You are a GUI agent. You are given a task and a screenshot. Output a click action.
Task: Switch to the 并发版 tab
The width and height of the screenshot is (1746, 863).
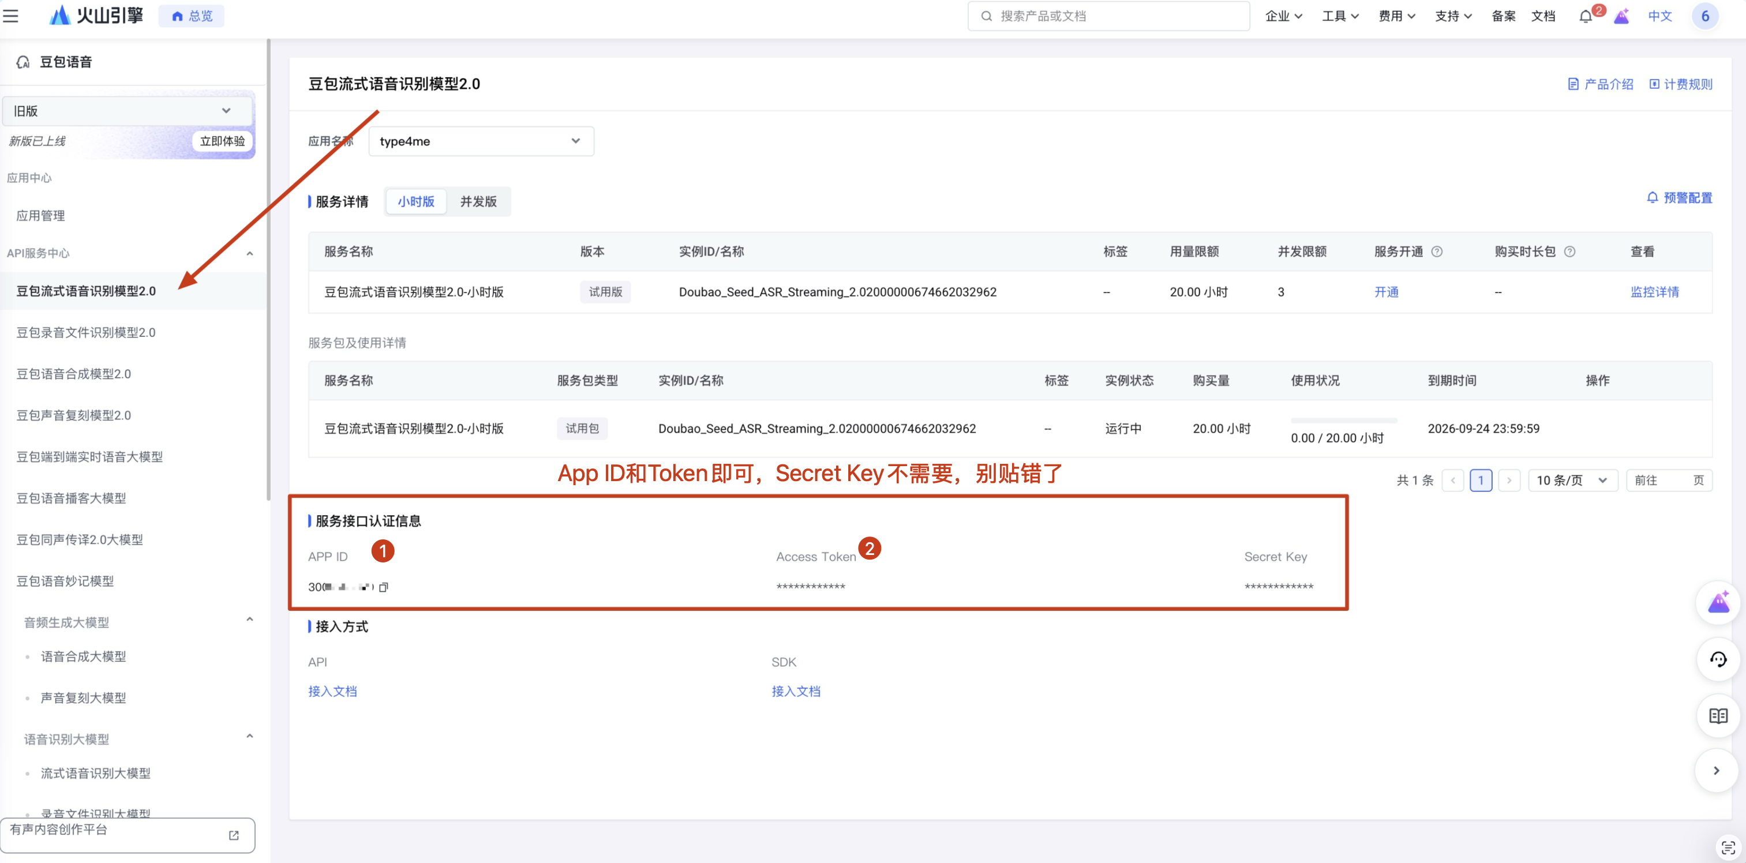(478, 201)
